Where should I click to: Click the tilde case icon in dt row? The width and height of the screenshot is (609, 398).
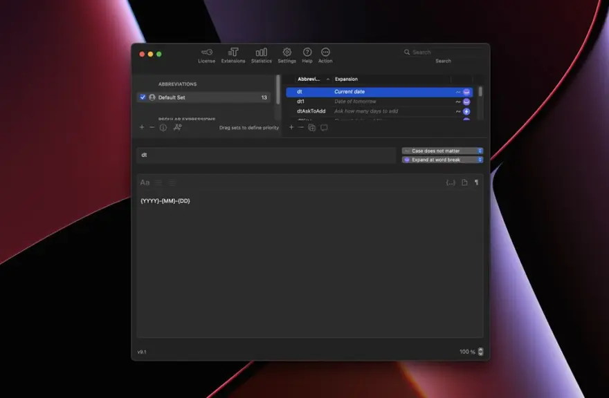click(458, 92)
